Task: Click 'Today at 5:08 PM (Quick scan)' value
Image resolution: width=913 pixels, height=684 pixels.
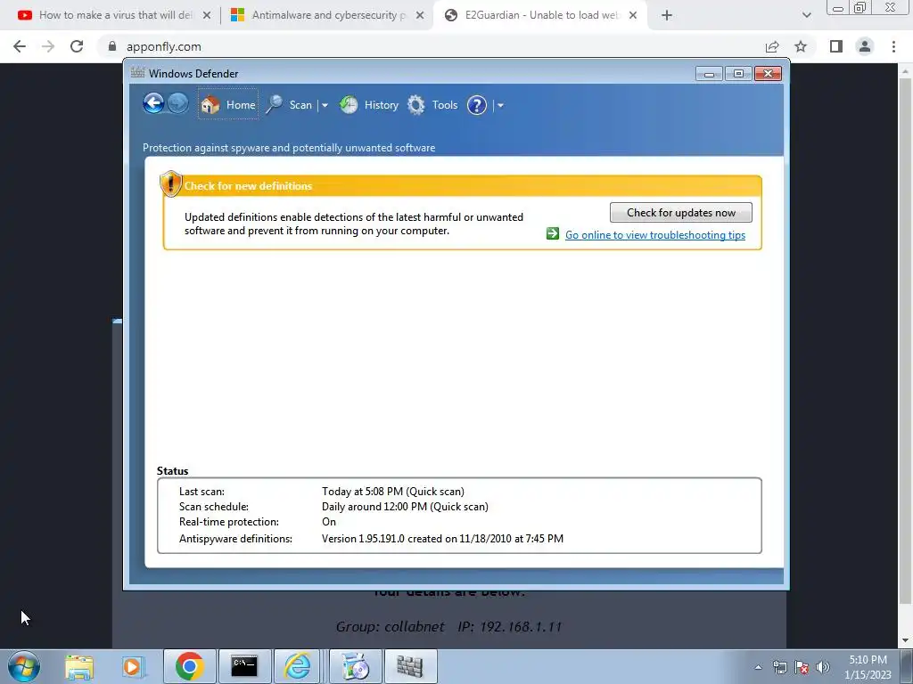Action: [x=393, y=492]
